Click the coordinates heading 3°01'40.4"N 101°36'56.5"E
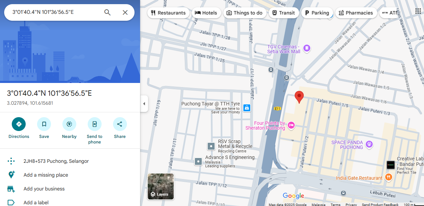Image resolution: width=424 pixels, height=206 pixels. coord(49,93)
